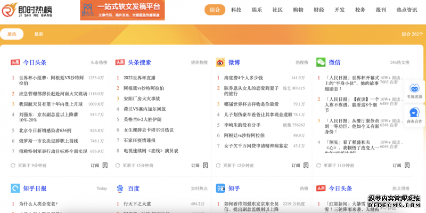The image size is (426, 213).
Task: Open the 购物 category
Action: pos(298,10)
